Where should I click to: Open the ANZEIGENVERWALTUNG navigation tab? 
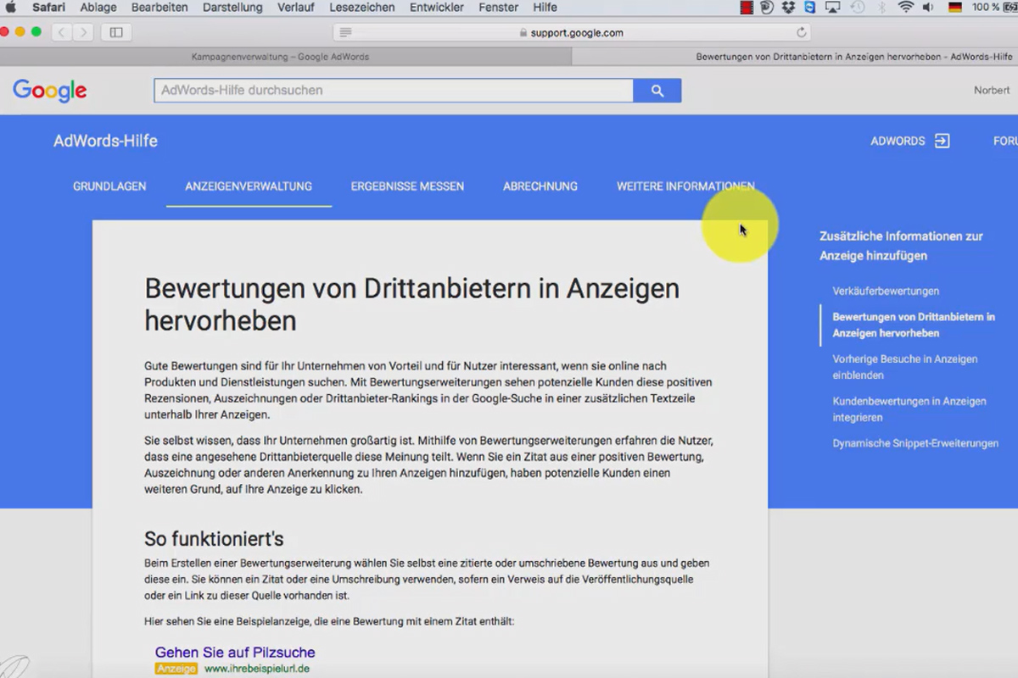249,186
